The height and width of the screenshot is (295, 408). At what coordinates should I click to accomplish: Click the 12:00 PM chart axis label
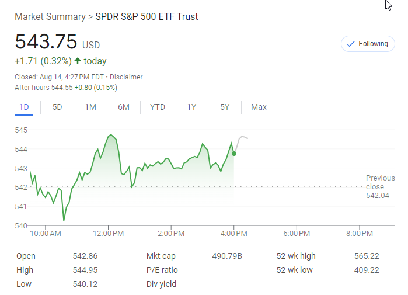coord(109,234)
